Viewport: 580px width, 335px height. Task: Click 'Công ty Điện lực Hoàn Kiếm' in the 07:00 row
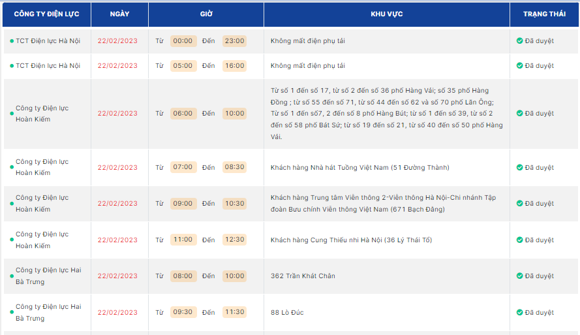click(42, 167)
